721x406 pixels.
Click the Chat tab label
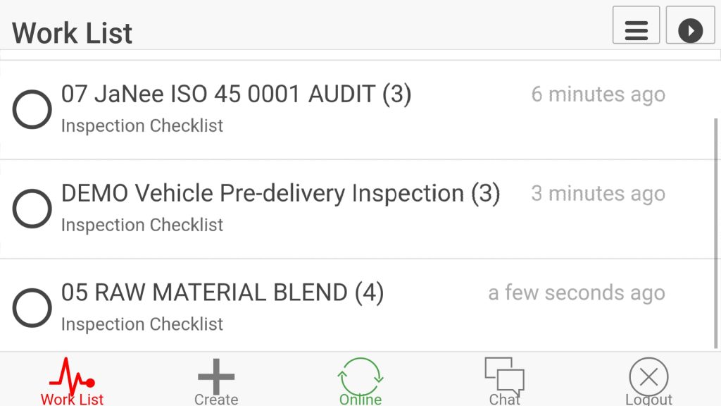click(x=504, y=400)
